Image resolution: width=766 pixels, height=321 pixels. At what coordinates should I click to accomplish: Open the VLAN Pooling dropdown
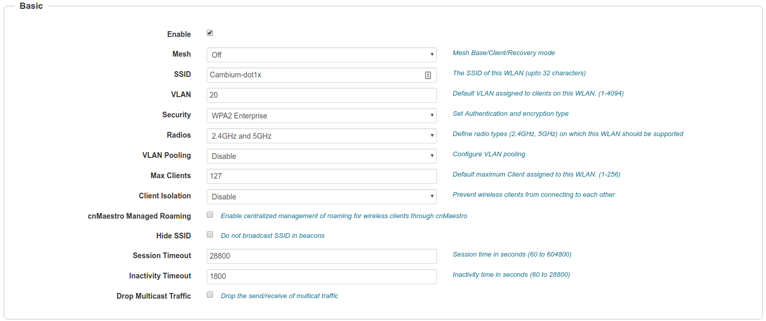(x=321, y=156)
